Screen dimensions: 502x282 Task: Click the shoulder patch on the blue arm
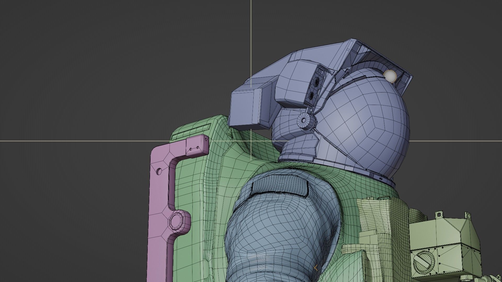280,184
